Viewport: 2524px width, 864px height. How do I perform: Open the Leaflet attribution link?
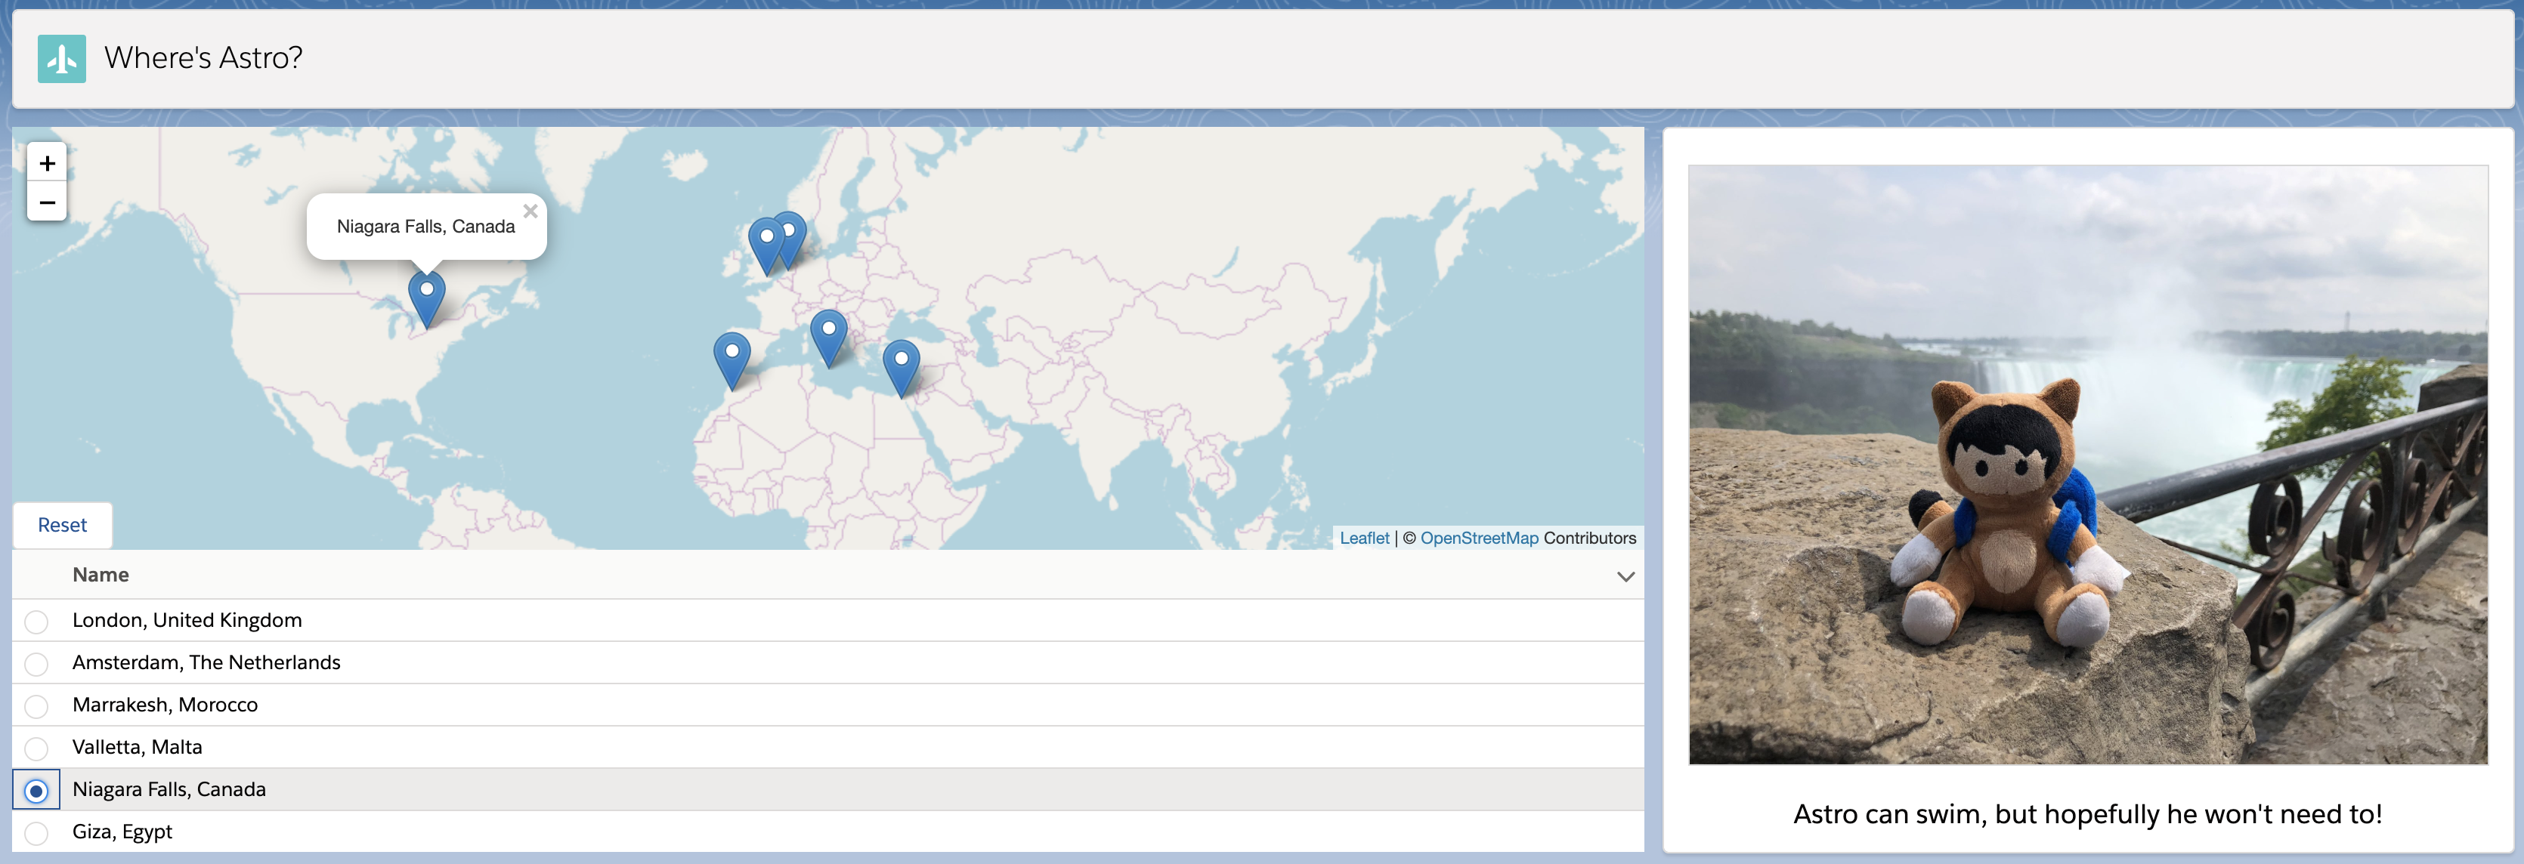tap(1364, 538)
